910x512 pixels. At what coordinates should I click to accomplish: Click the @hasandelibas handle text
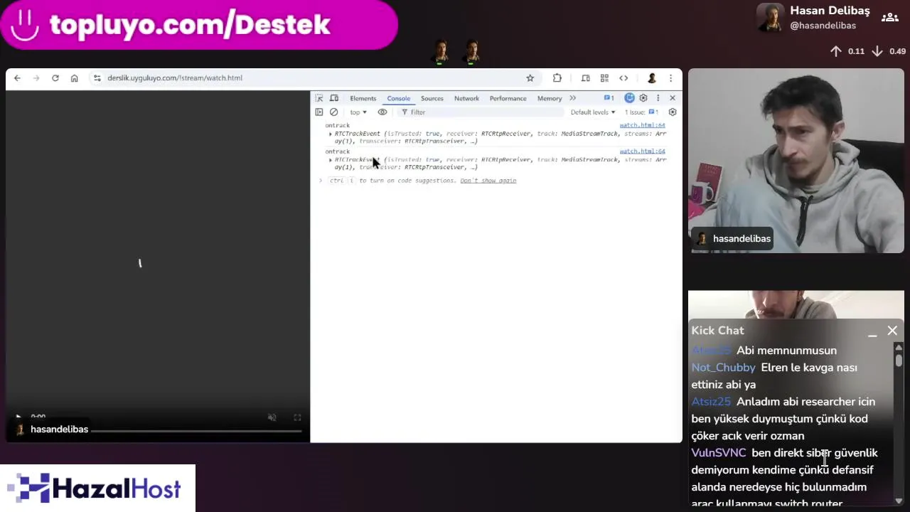click(x=823, y=26)
